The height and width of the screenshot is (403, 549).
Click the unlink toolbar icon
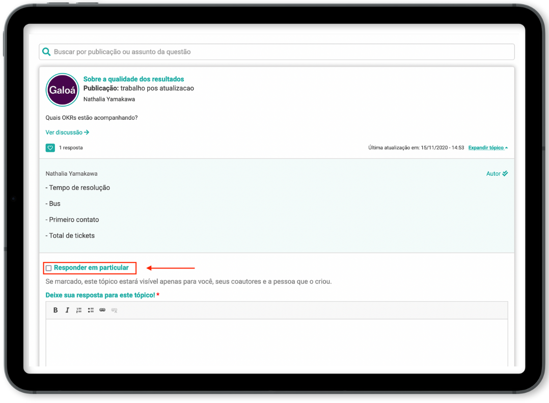tap(114, 310)
